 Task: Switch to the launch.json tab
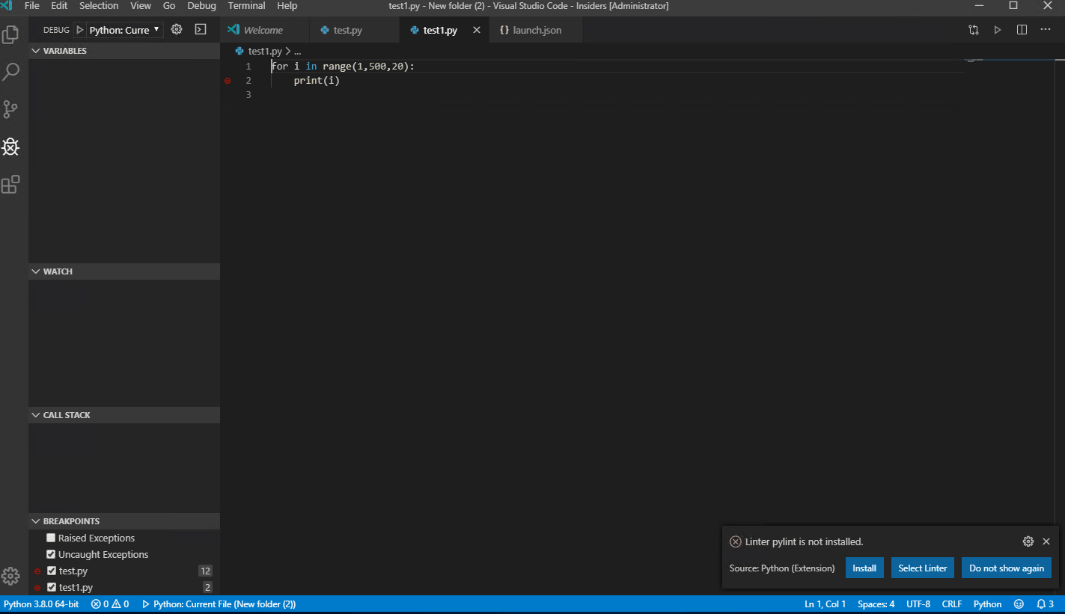pos(537,30)
